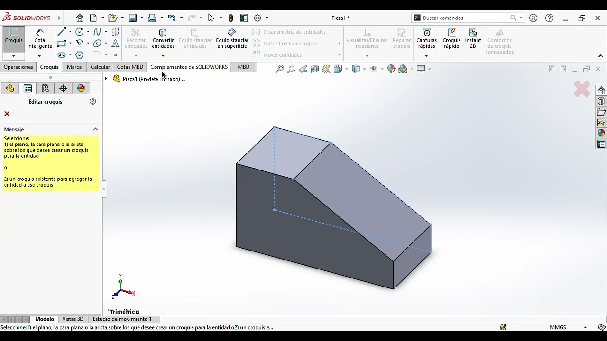The width and height of the screenshot is (607, 341).
Task: Open the Complementos de SOLIDWORKS tab
Action: (189, 67)
